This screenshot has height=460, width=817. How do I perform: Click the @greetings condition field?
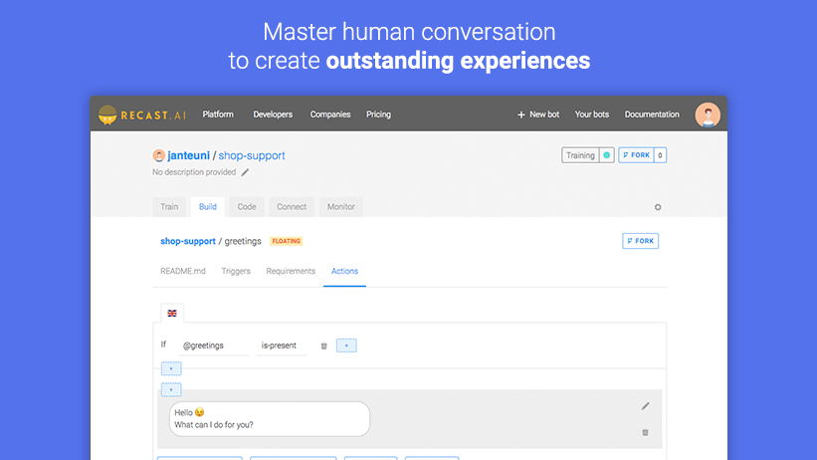(214, 345)
